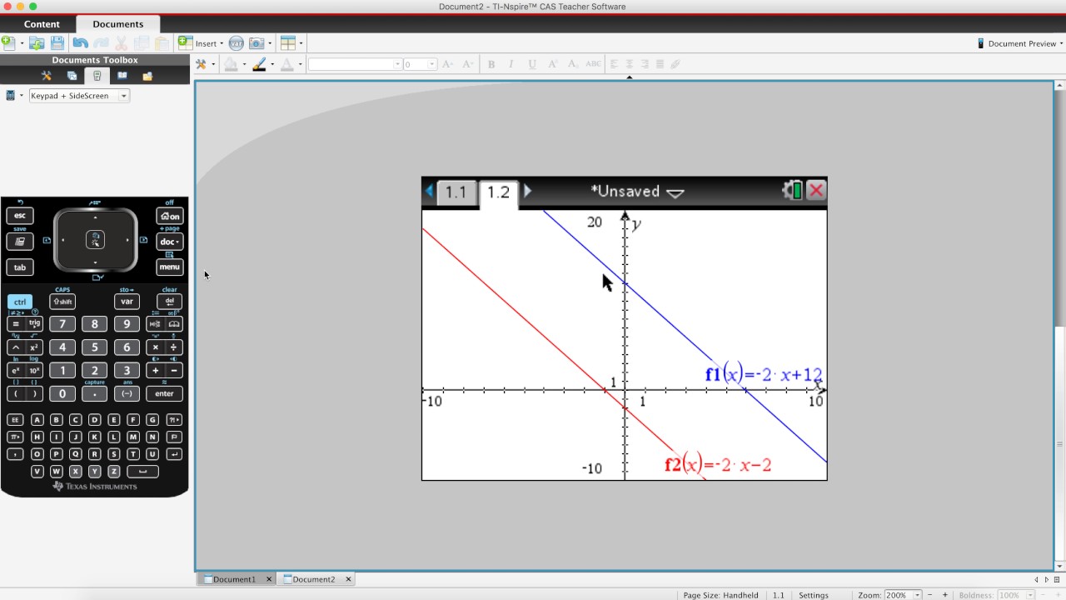Viewport: 1066px width, 600px height.
Task: Click the tab key on keypad
Action: point(20,267)
